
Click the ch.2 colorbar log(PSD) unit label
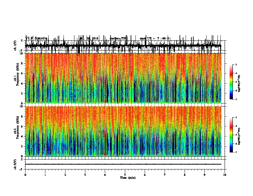(x=239, y=136)
